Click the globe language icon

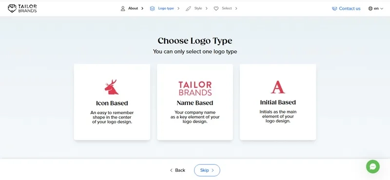(x=370, y=8)
